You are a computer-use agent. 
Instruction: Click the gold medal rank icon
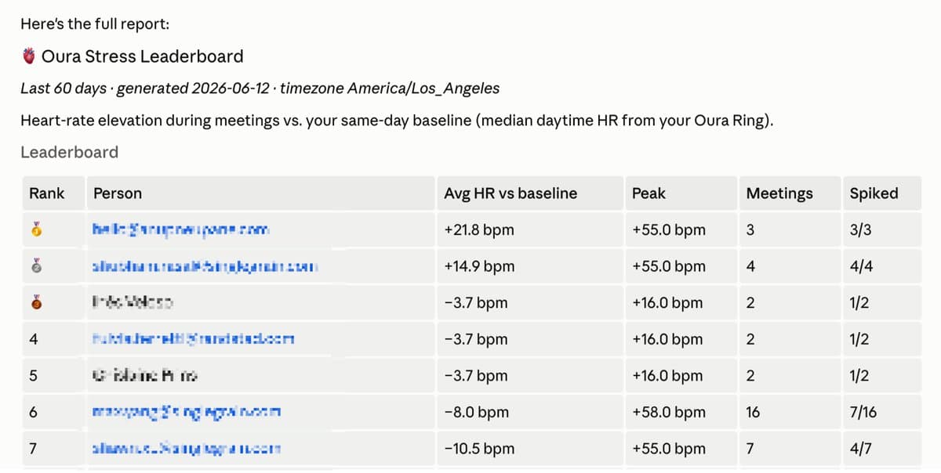tap(35, 230)
